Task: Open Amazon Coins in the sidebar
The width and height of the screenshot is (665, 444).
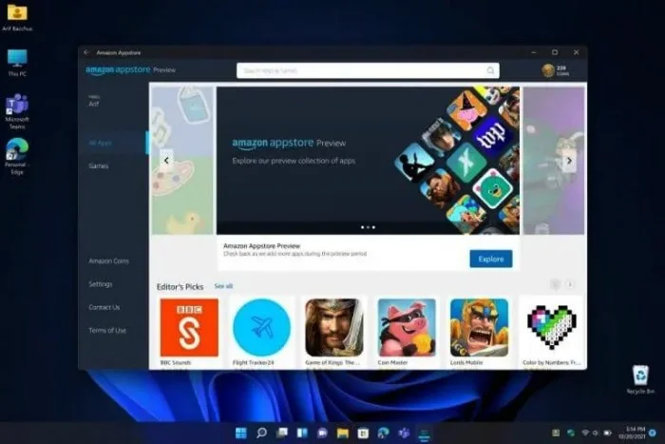Action: tap(108, 261)
